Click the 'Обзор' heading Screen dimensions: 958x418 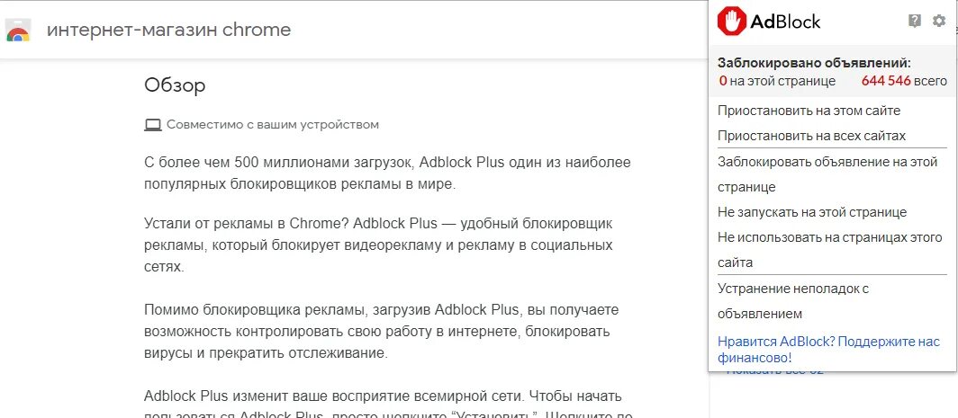pos(175,85)
